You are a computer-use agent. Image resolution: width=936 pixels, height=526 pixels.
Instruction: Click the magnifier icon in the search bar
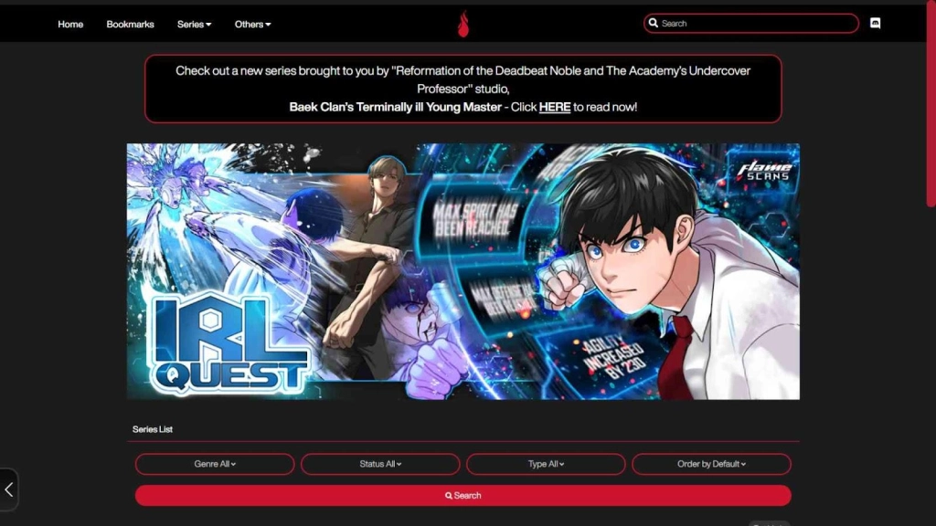653,23
